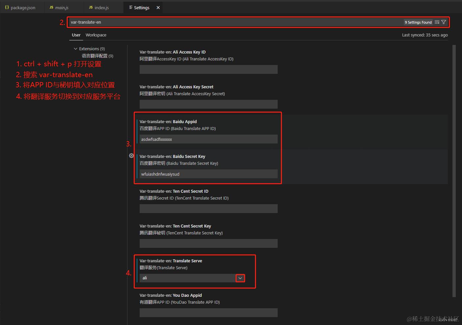
Task: Open gear menu for Baidu Secret Key
Action: (131, 156)
